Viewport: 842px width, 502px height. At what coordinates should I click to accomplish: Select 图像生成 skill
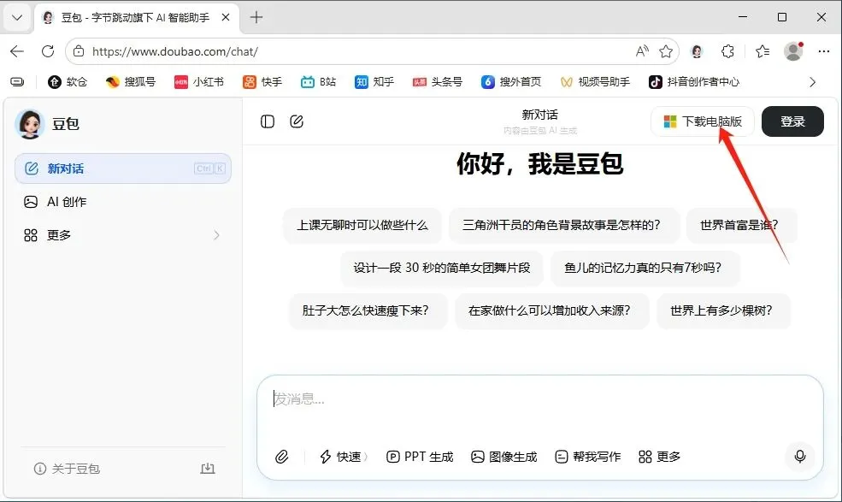point(503,457)
